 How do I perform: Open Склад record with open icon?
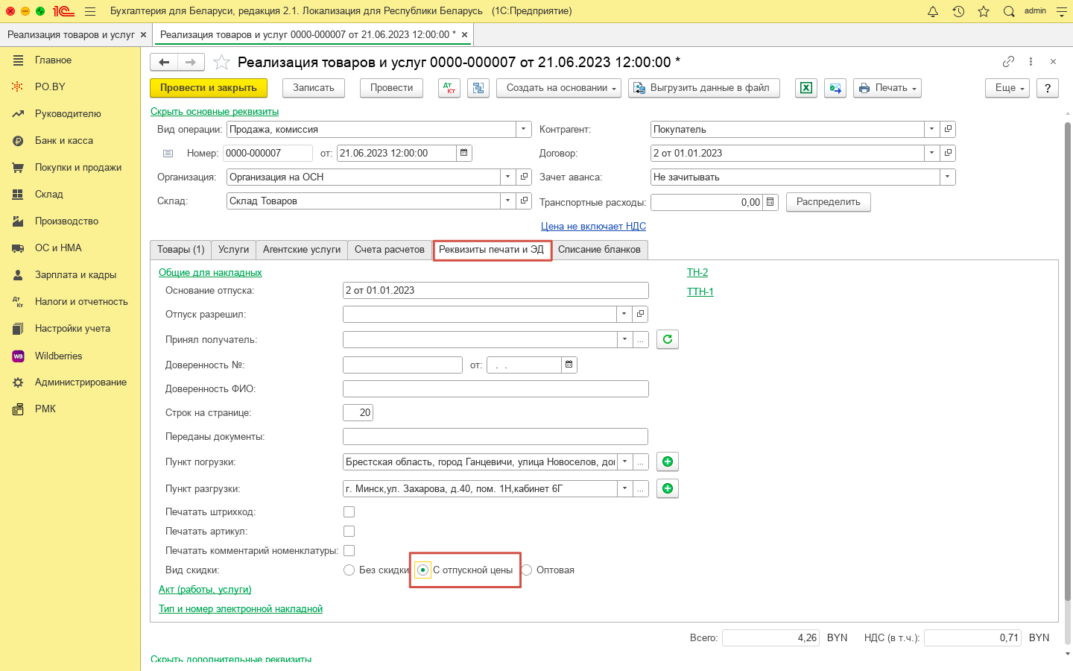524,201
